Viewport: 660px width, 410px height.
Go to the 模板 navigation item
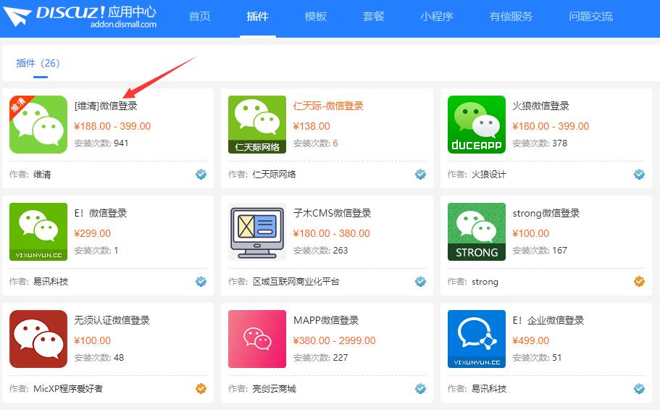point(316,17)
